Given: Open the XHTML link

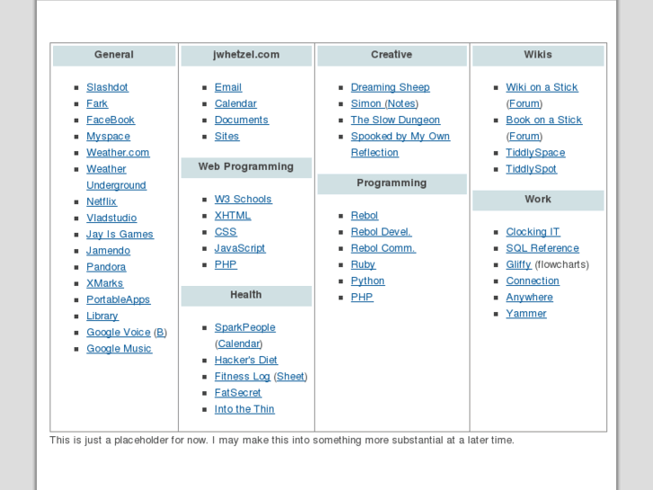Looking at the screenshot, I should 233,216.
